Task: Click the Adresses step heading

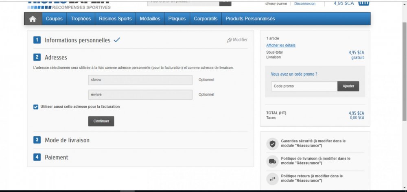Action: (x=56, y=57)
